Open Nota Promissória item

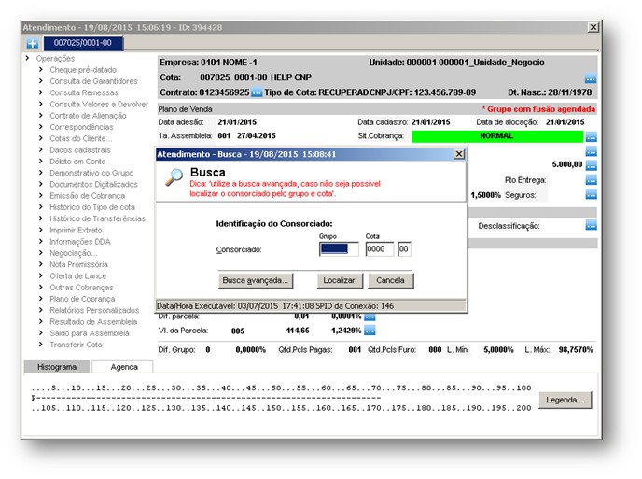pos(78,264)
